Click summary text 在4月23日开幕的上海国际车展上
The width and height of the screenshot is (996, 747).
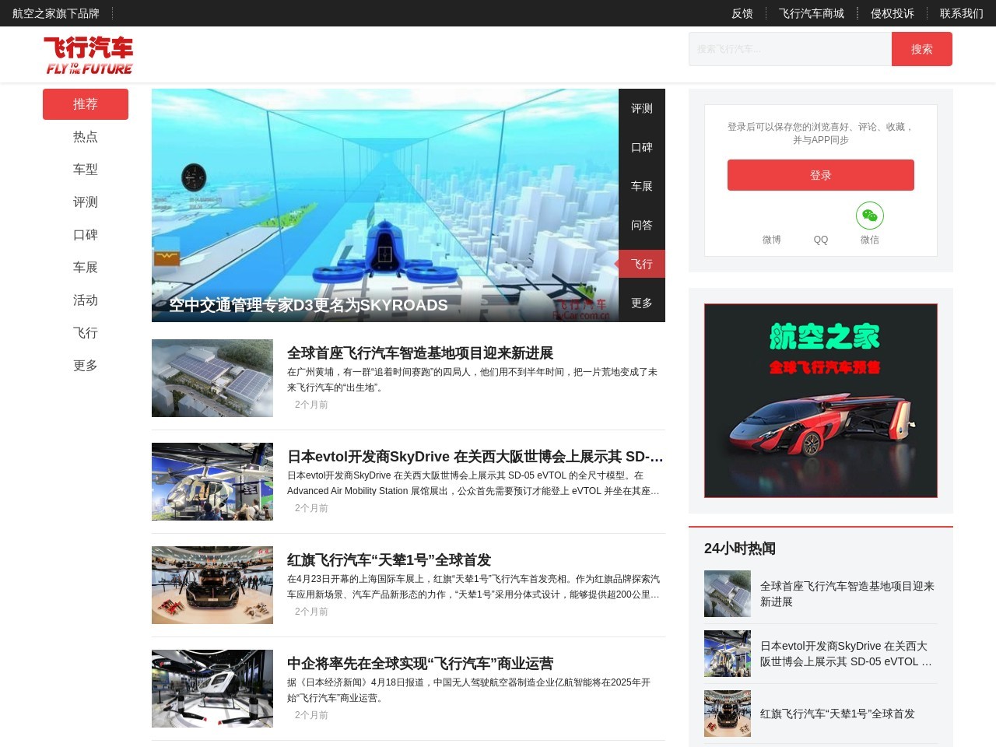tap(473, 587)
